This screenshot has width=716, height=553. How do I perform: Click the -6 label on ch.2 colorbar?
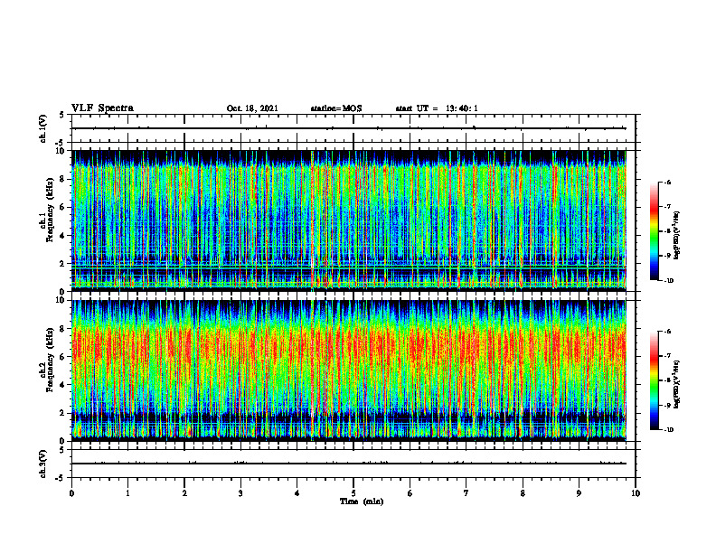[x=667, y=332]
